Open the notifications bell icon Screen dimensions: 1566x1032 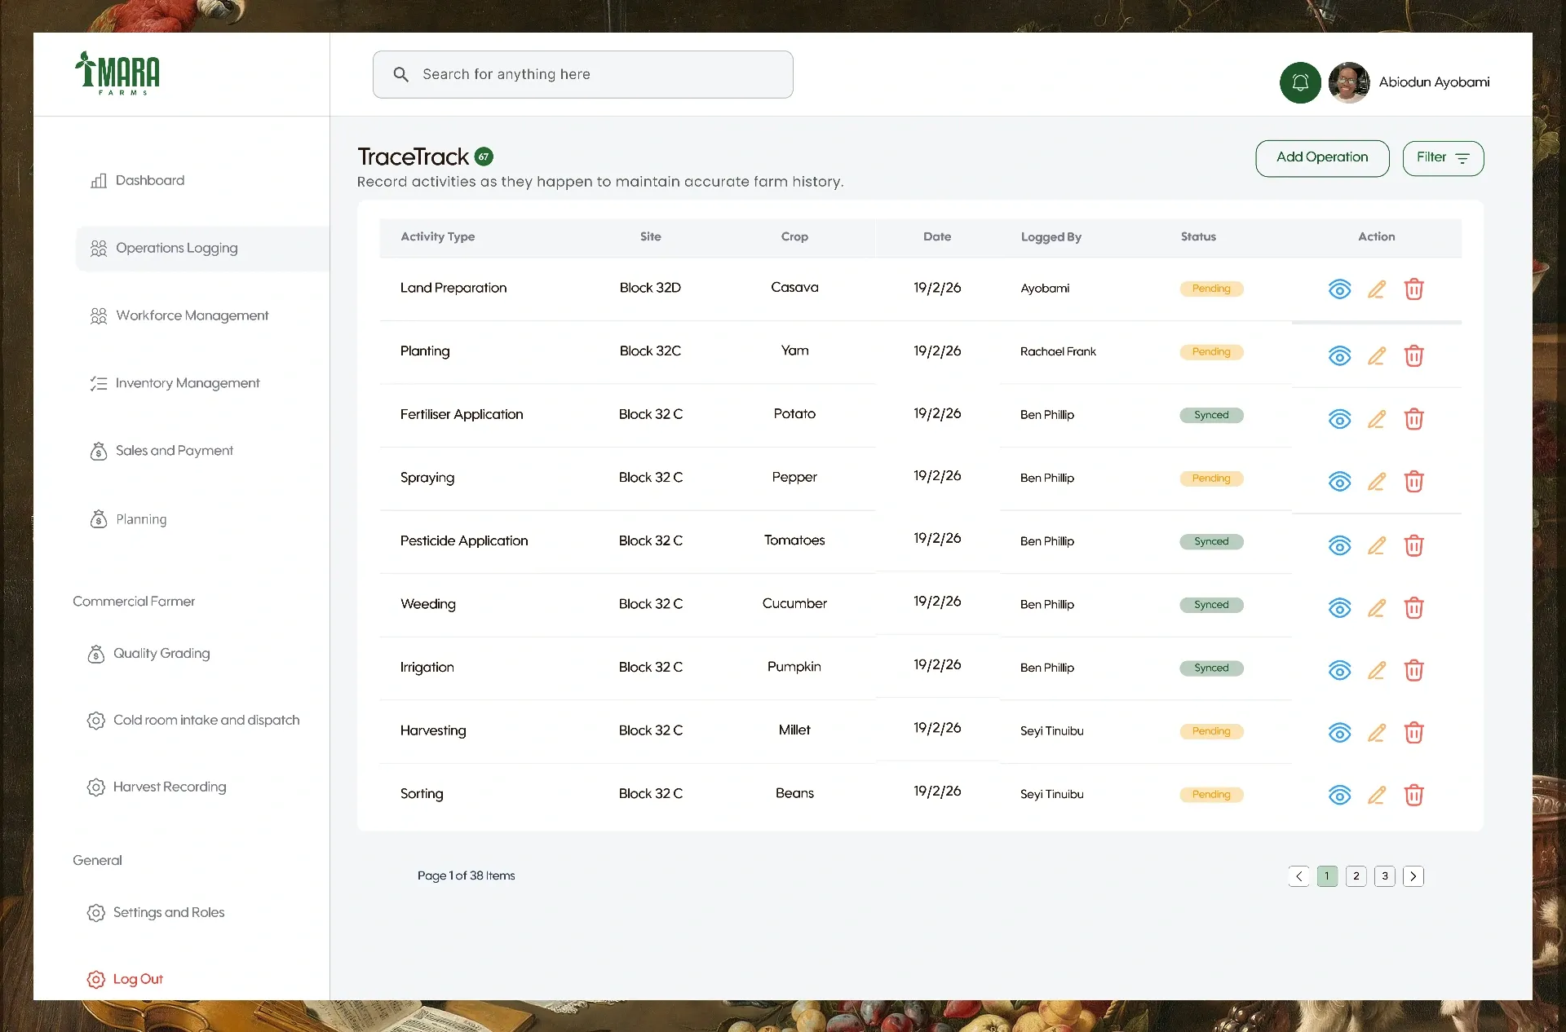[x=1300, y=82]
